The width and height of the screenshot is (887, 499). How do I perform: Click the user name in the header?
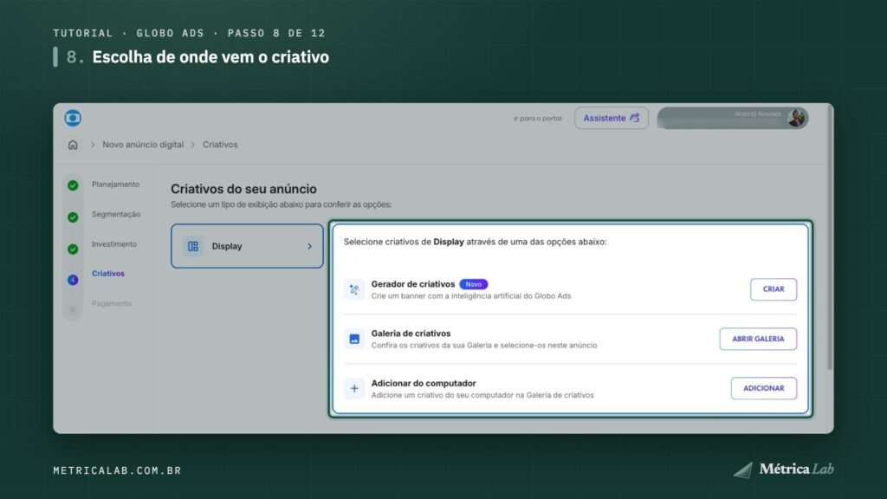tap(757, 113)
